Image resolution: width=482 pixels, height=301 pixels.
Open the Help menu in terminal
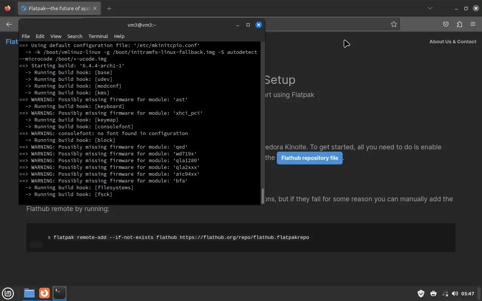119,36
